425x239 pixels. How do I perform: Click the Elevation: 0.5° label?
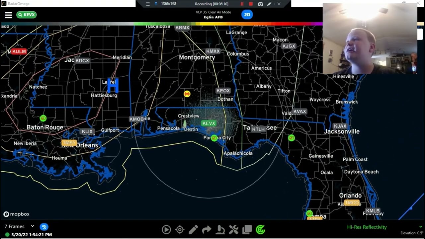point(412,233)
